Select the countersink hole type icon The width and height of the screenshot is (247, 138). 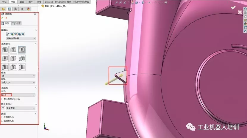(x=13, y=50)
